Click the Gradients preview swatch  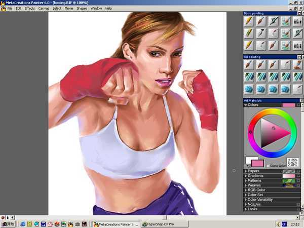tap(289, 176)
